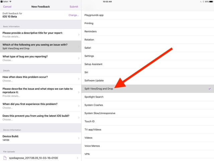214x161 pixels.
Task: Open 'Does this prevent you' question
Action: tap(41, 117)
